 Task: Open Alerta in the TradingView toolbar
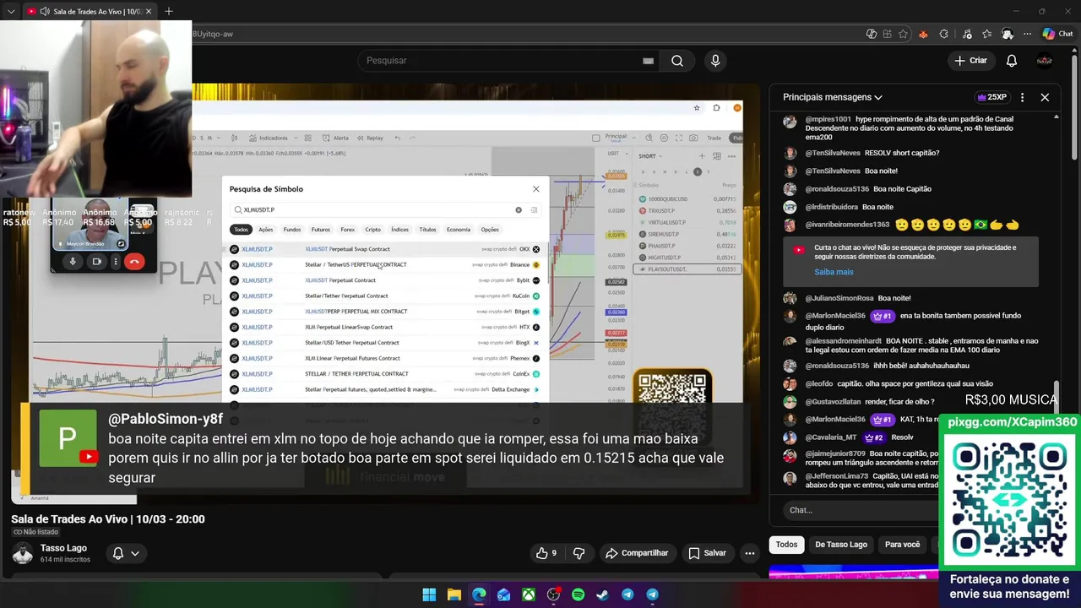coord(335,138)
